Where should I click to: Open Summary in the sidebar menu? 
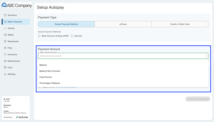[x=16, y=15]
